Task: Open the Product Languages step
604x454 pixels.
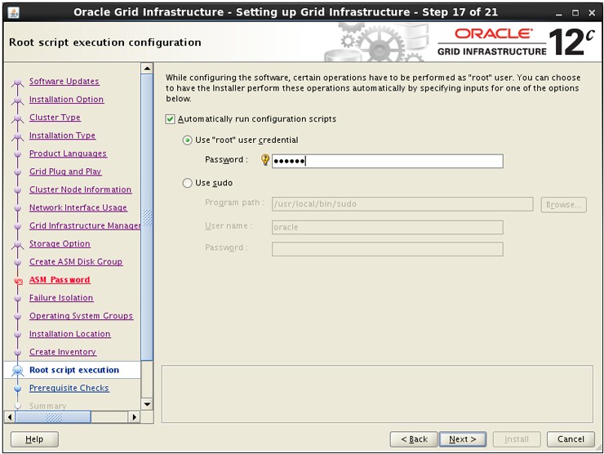Action: coord(69,154)
